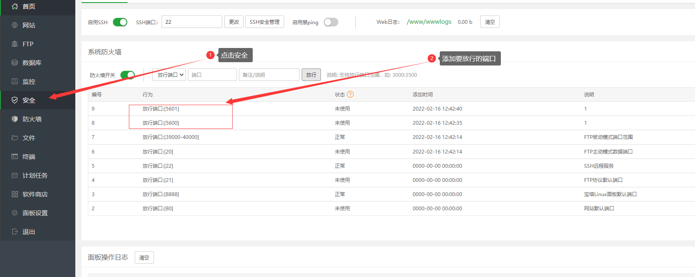Click the 备注/说明 input field
695x277 pixels.
pos(269,75)
